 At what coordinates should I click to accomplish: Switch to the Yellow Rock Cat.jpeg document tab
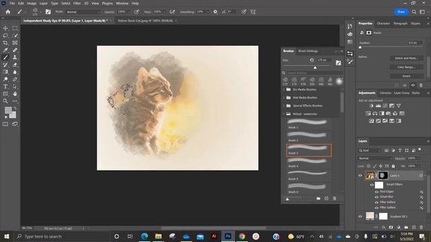[145, 21]
